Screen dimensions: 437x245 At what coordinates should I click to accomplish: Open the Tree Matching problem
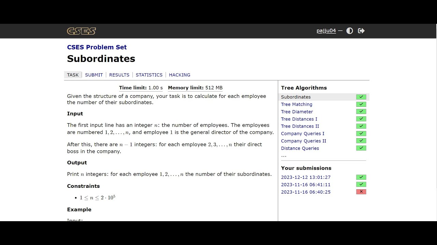click(x=297, y=104)
